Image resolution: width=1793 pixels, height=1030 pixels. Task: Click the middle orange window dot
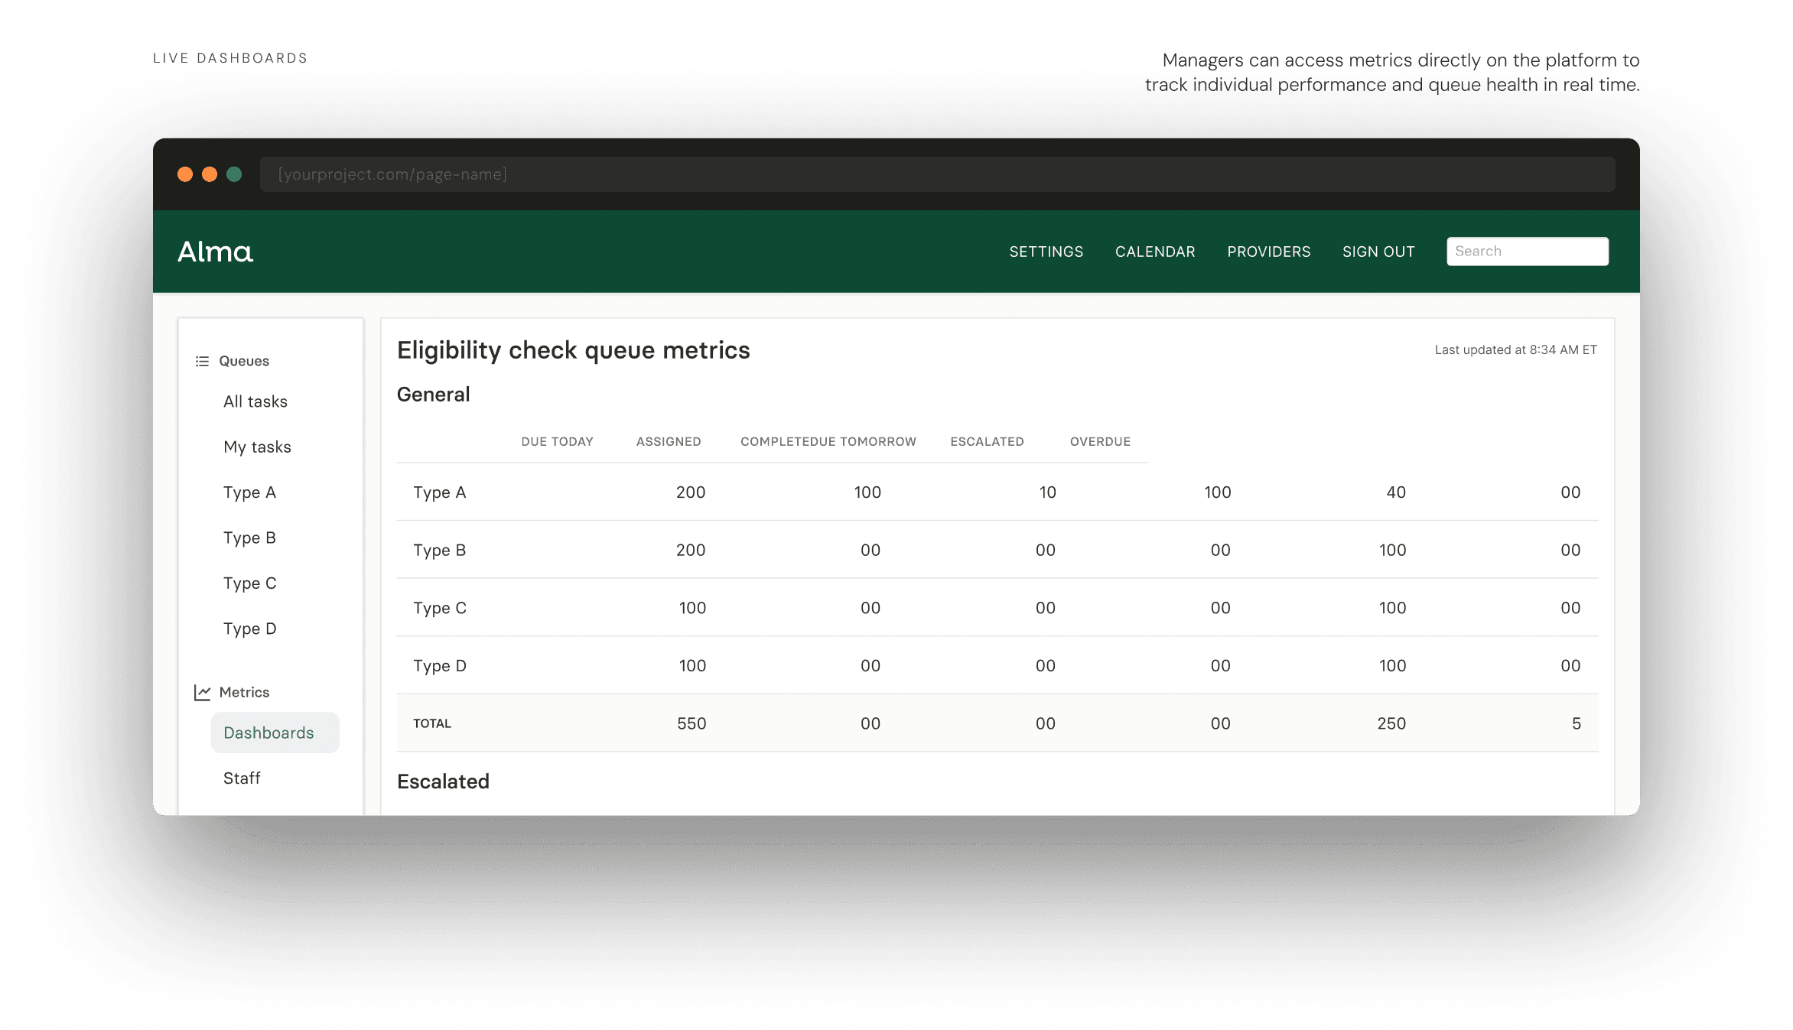210,174
